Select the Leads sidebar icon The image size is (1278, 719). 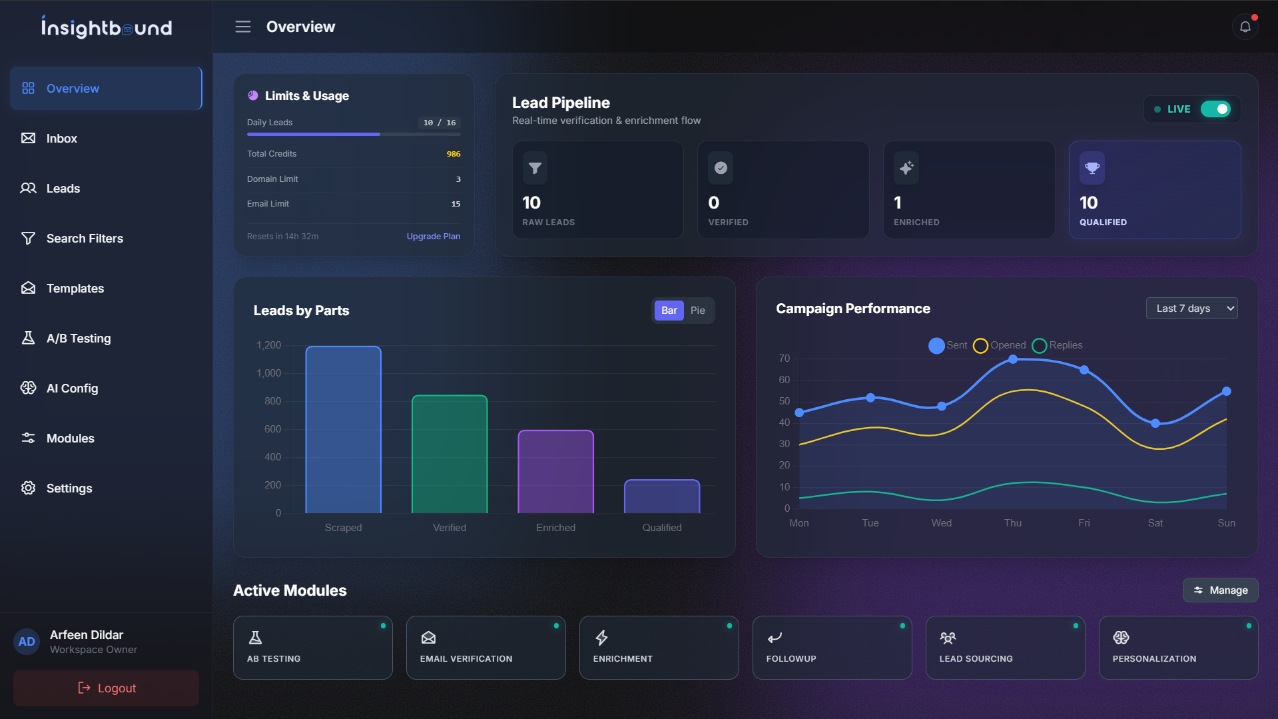29,188
